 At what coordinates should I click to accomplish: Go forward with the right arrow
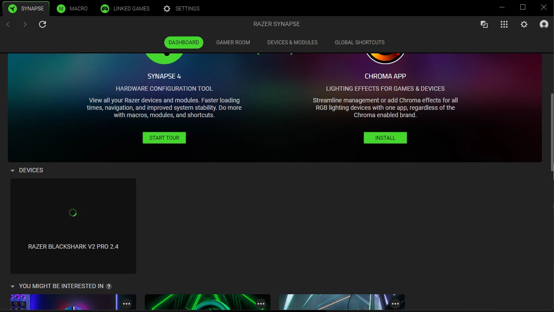click(x=25, y=24)
